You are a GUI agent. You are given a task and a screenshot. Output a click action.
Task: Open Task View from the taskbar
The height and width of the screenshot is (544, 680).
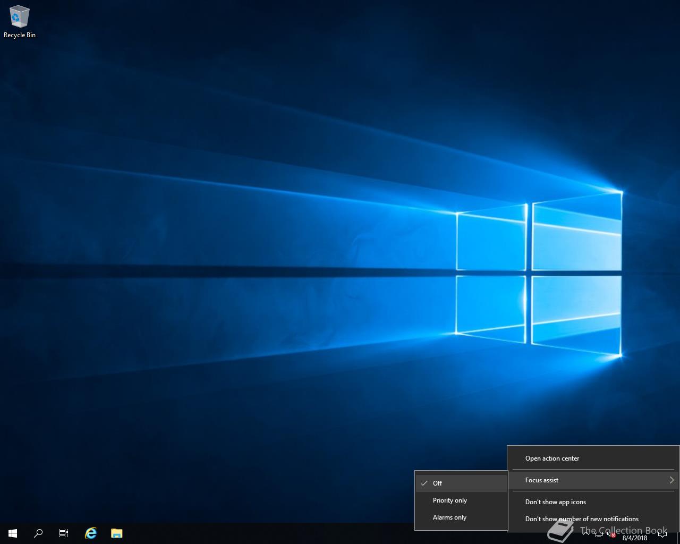[64, 533]
